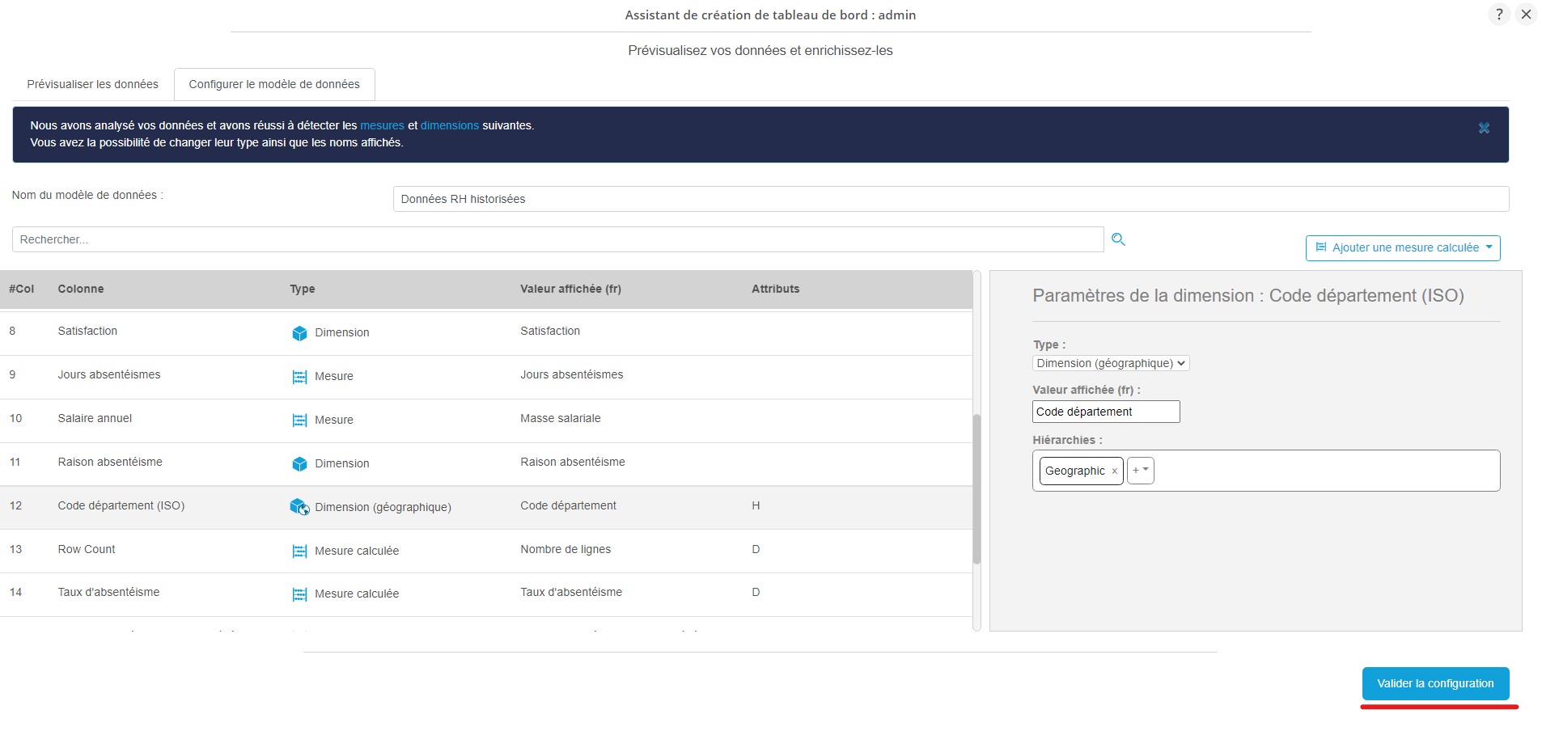Dismiss the blue info banner
Viewport: 1542px width, 731px height.
1484,129
